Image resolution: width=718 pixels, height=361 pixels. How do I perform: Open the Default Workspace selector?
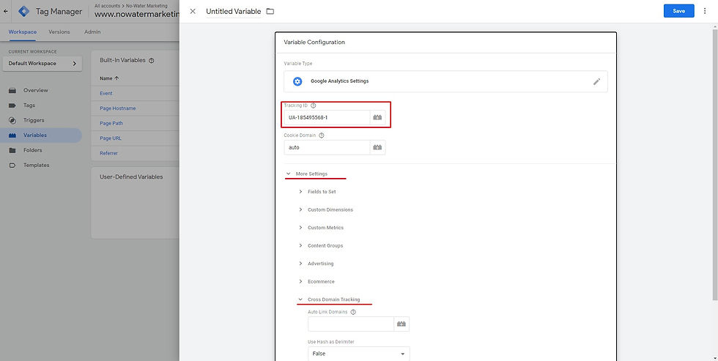pos(42,64)
